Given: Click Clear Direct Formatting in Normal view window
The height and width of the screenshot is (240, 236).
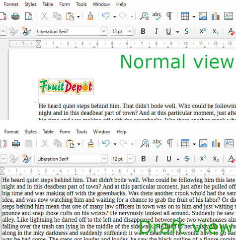Looking at the screenshot, I should point(231,31).
